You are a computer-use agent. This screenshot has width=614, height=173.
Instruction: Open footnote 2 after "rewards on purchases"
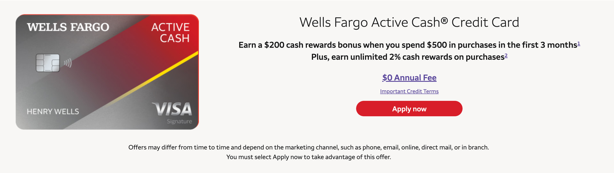506,56
